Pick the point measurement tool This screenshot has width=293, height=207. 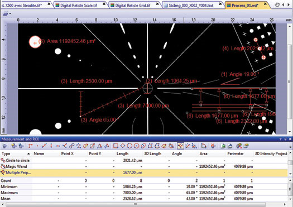point(37,146)
